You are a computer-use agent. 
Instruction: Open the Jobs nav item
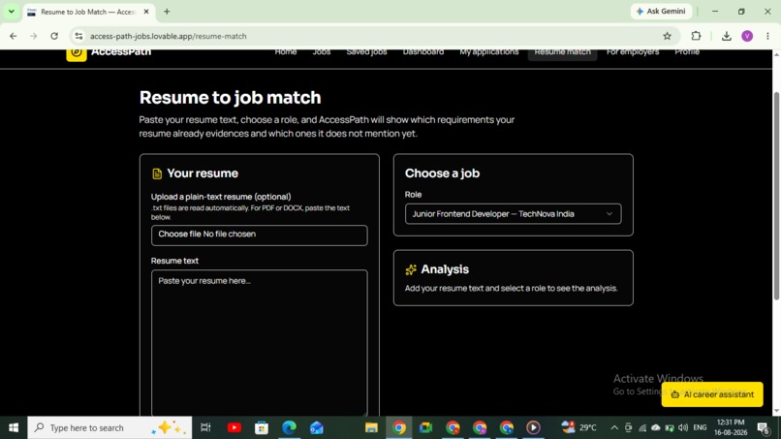[322, 51]
